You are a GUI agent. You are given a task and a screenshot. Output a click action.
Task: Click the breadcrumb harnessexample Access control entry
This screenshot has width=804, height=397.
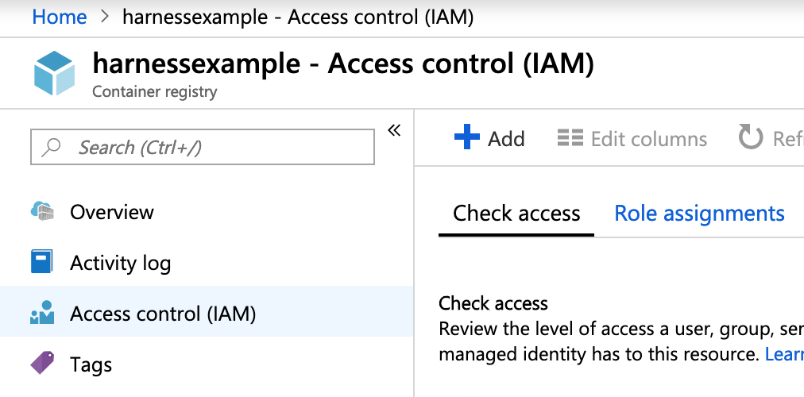(x=298, y=17)
